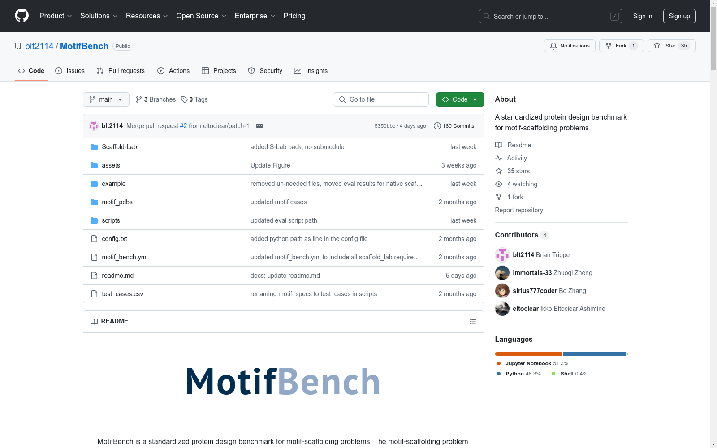Click the fork icon in About

pyautogui.click(x=499, y=197)
